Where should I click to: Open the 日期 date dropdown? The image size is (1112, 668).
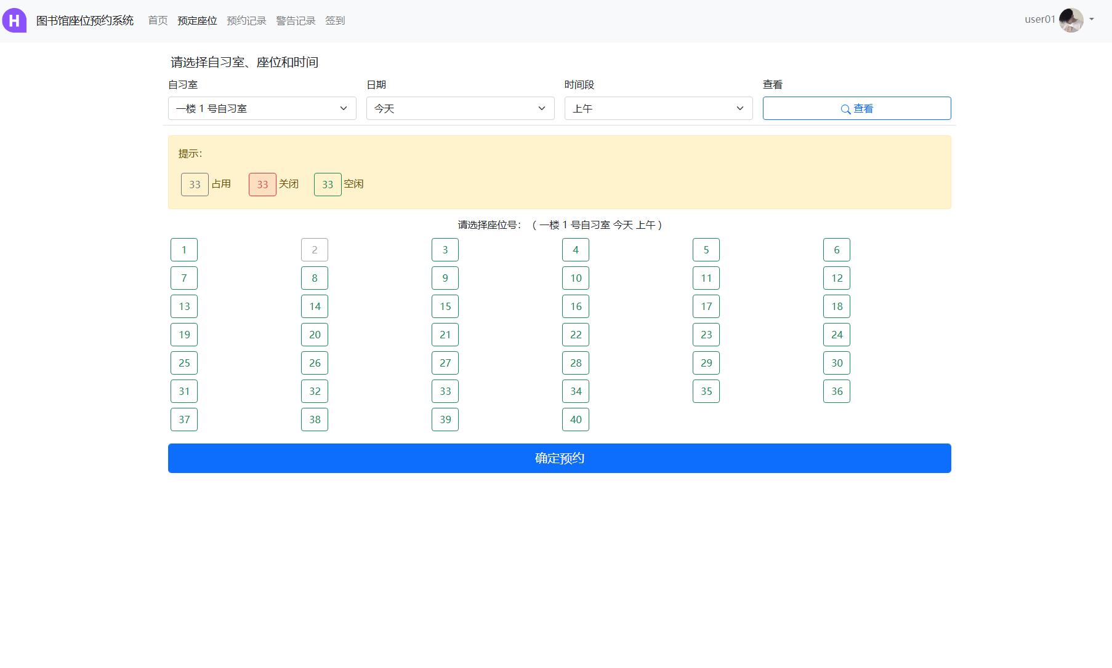coord(460,108)
